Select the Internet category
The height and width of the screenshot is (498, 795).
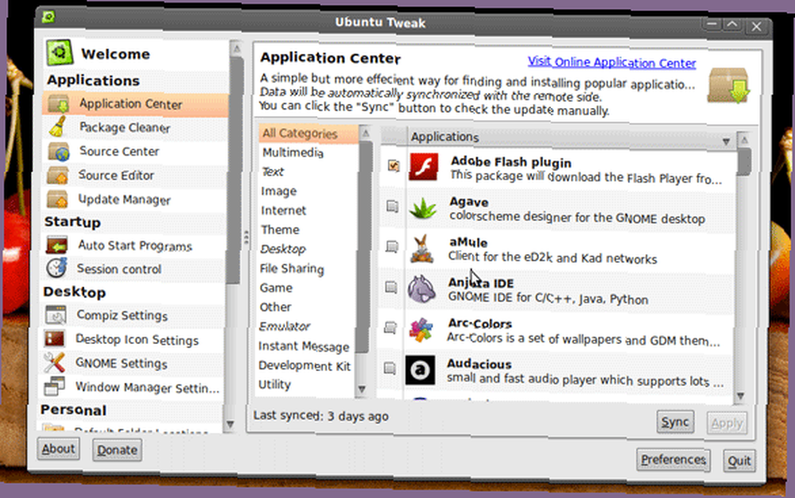[284, 210]
